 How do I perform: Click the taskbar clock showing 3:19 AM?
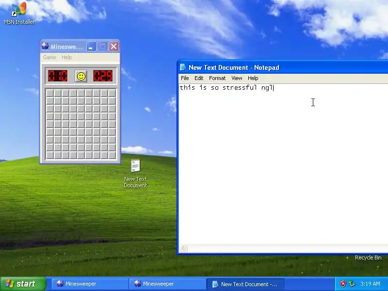370,284
